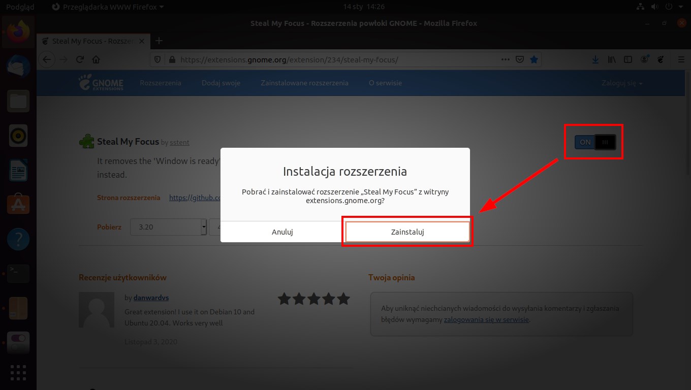691x390 pixels.
Task: Launch Thunderbird mail from the dock
Action: [x=18, y=67]
